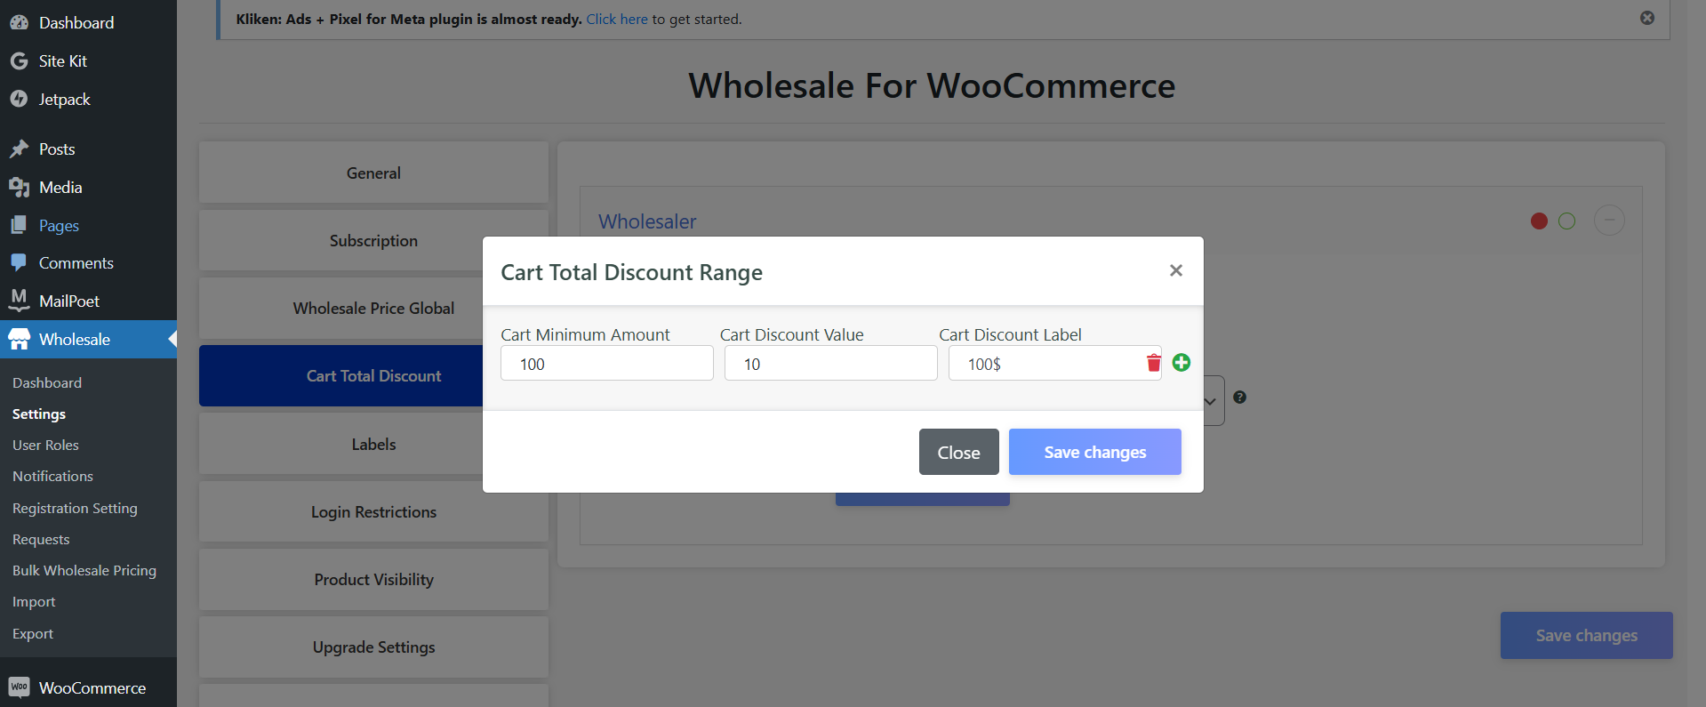Viewport: 1706px width, 707px height.
Task: Click the Wholesale store icon
Action: pos(20,339)
